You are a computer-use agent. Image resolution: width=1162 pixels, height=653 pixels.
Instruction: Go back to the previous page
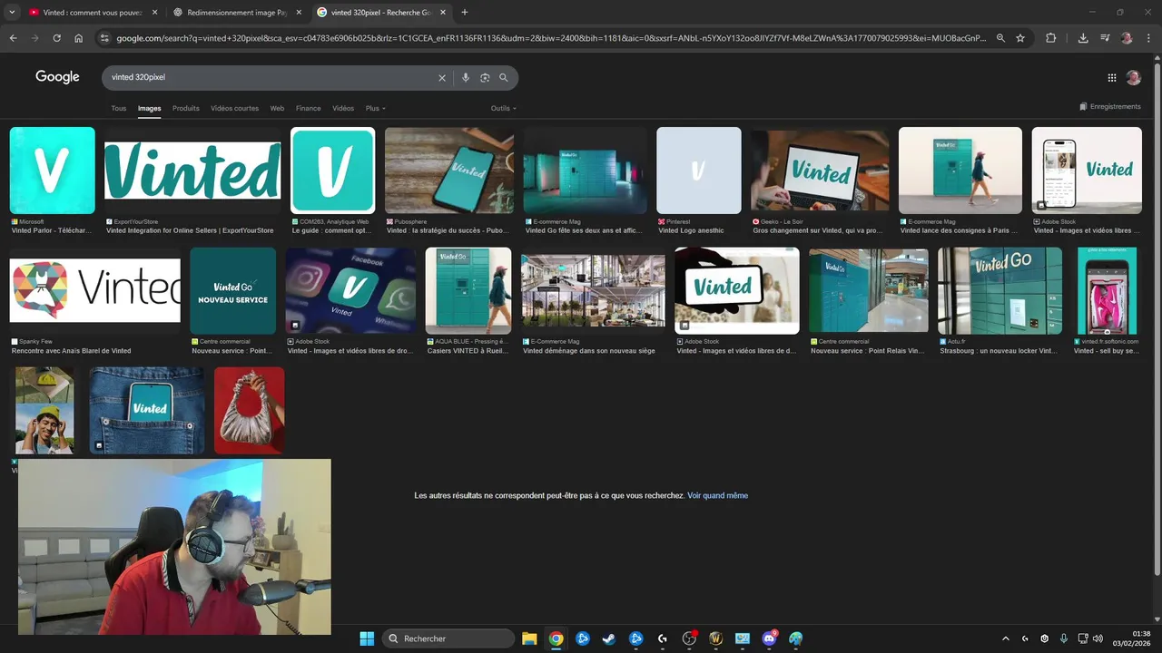[x=13, y=38]
